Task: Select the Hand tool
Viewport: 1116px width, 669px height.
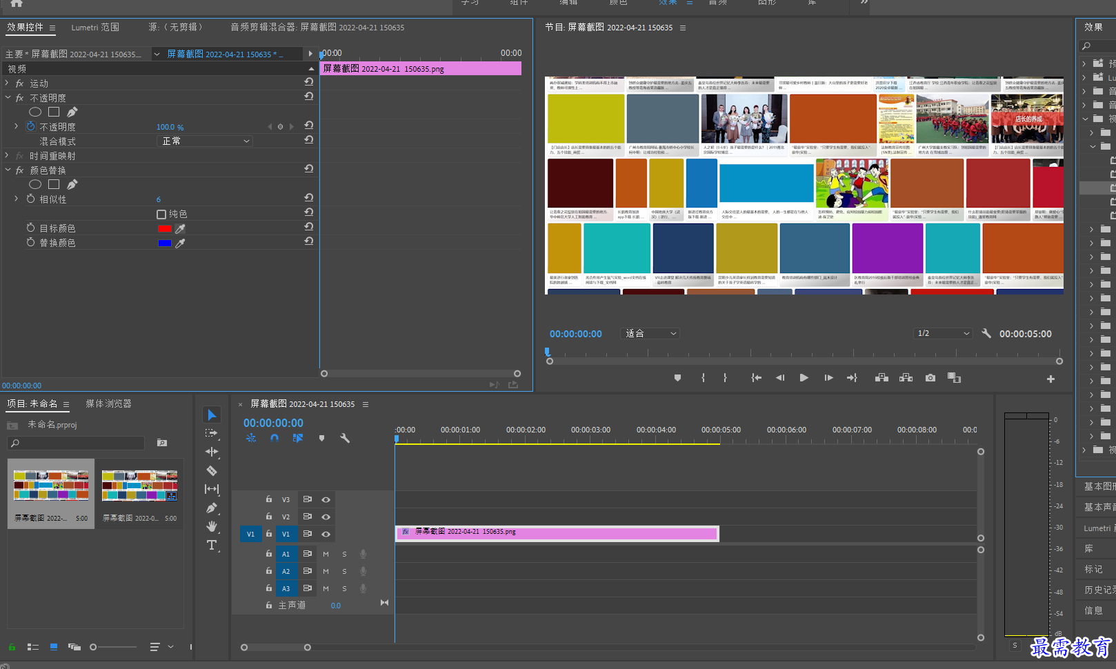Action: [x=212, y=526]
